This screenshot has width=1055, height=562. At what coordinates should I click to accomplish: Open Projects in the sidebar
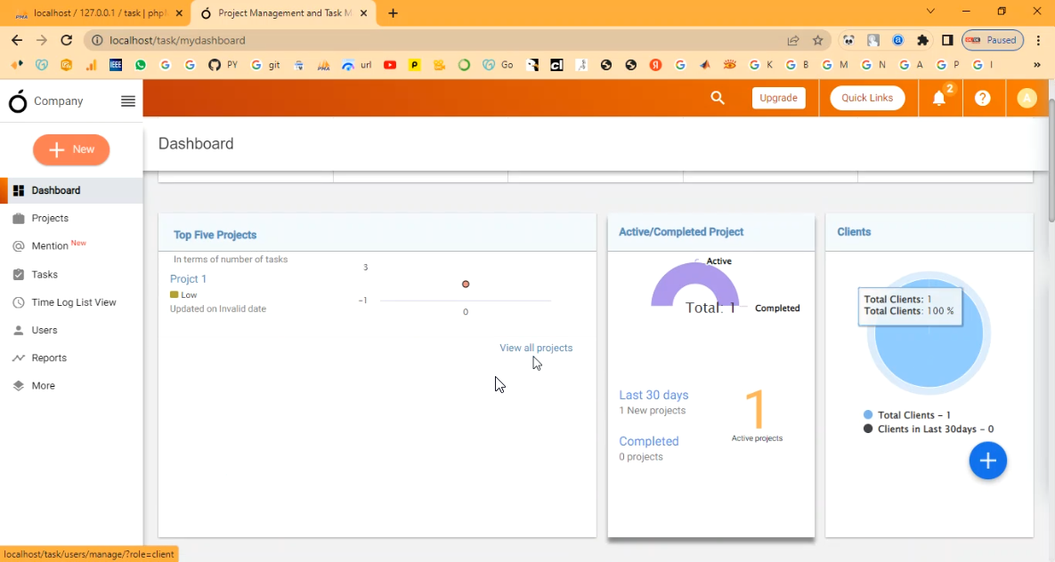coord(50,219)
